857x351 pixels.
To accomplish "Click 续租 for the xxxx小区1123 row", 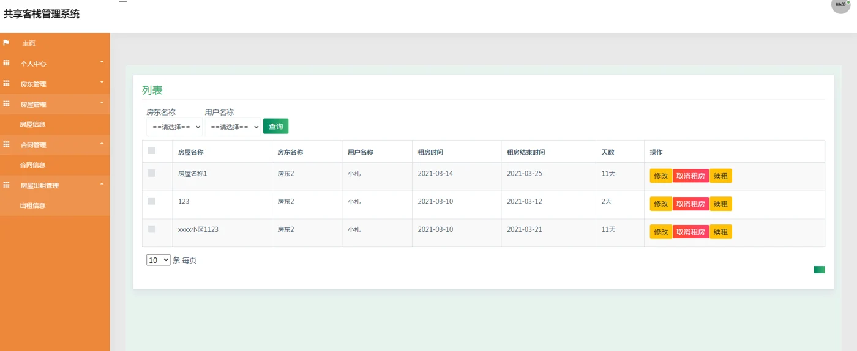I will (720, 232).
